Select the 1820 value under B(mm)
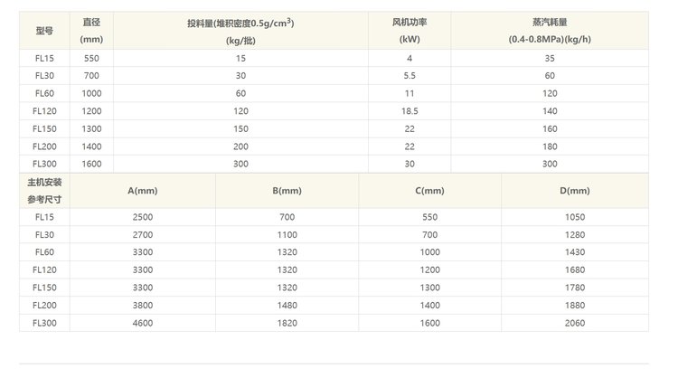 [x=287, y=322]
